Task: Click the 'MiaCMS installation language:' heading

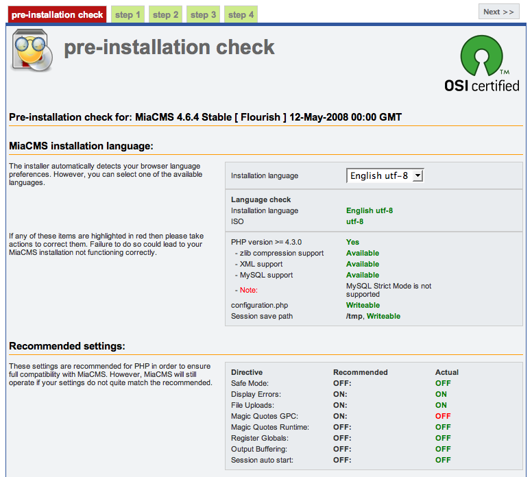Action: (81, 146)
